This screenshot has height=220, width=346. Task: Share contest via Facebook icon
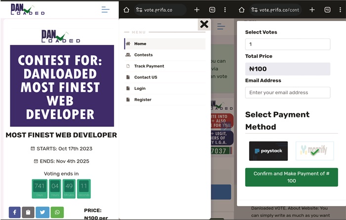(14, 212)
